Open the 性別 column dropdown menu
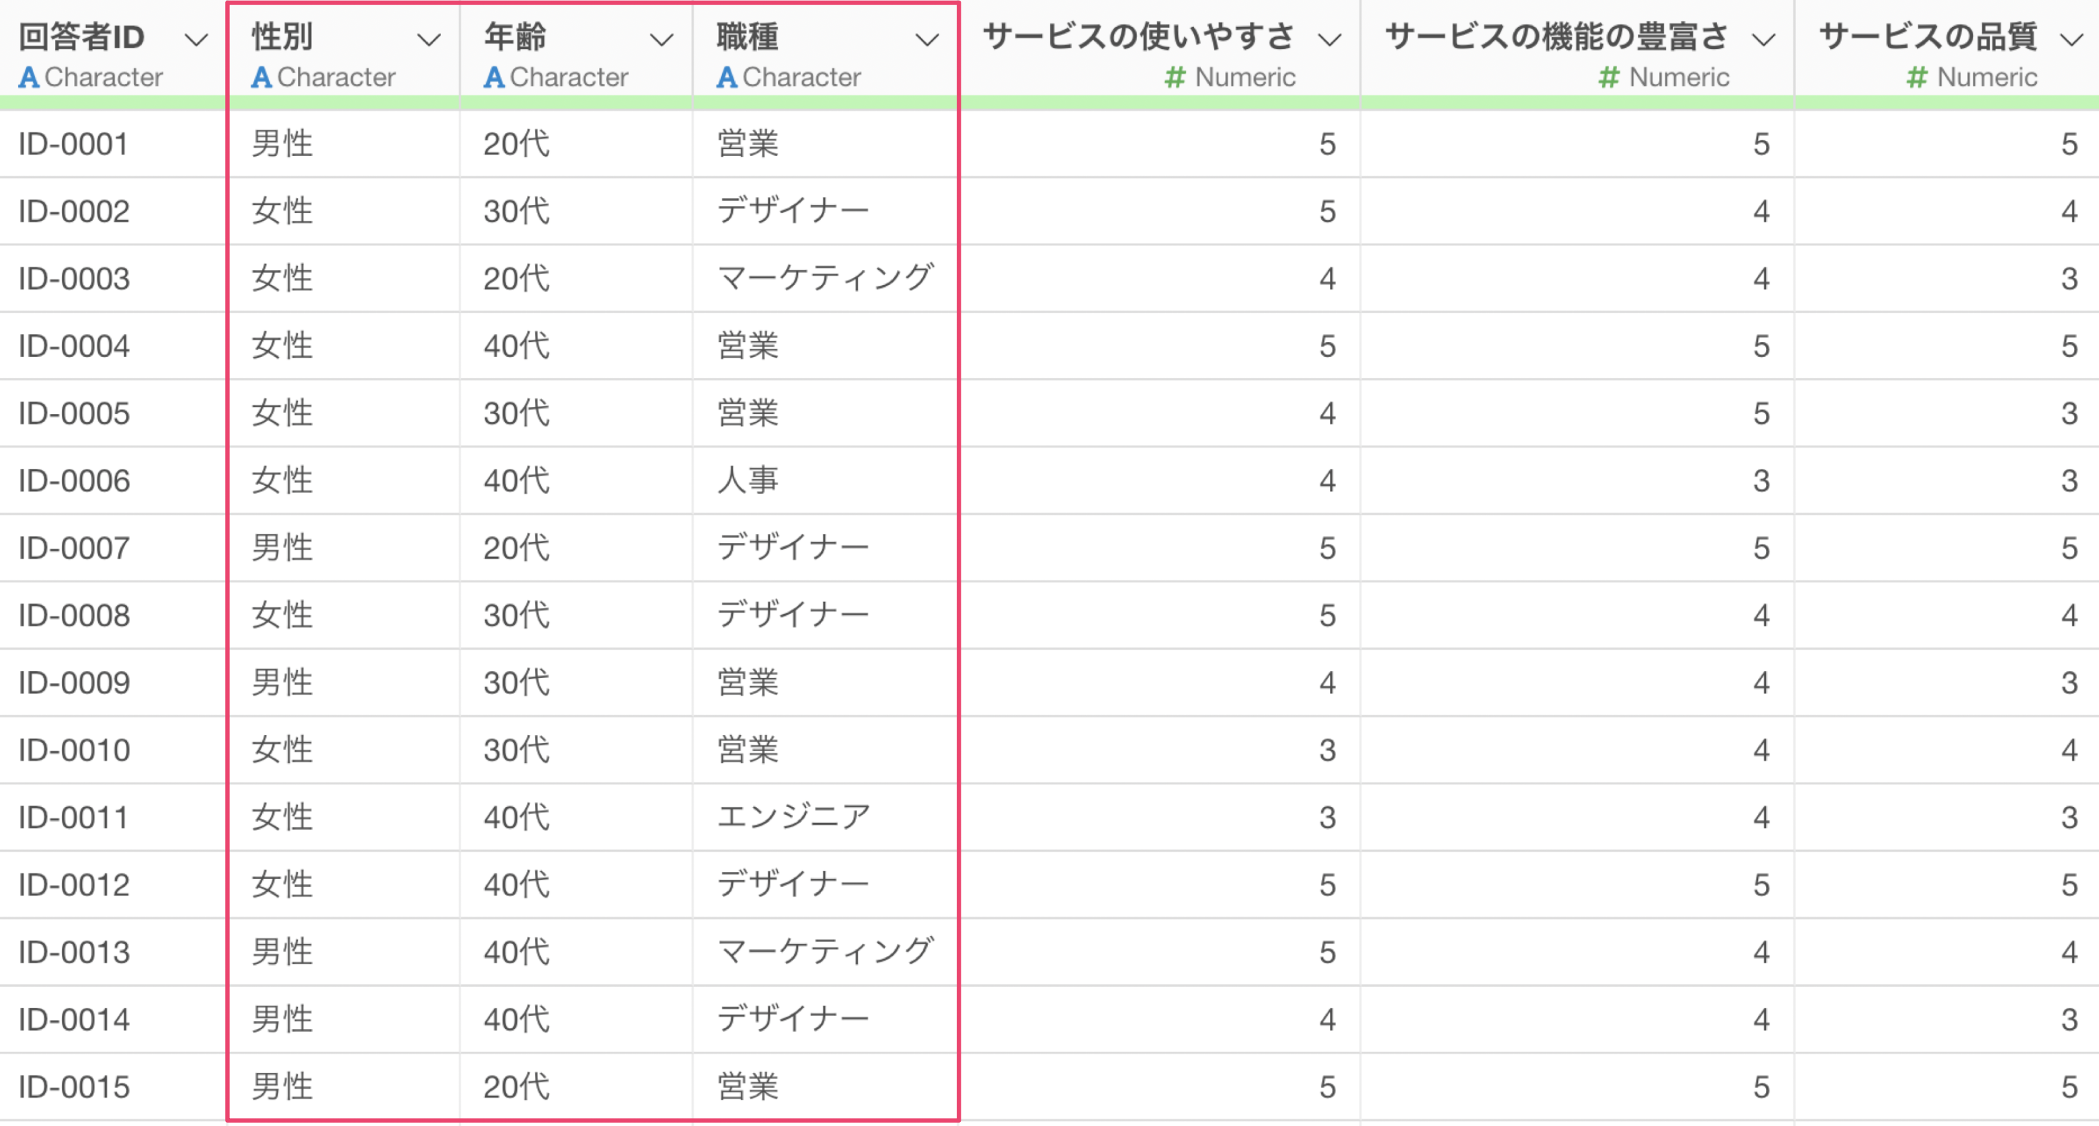This screenshot has width=2099, height=1126. click(428, 39)
